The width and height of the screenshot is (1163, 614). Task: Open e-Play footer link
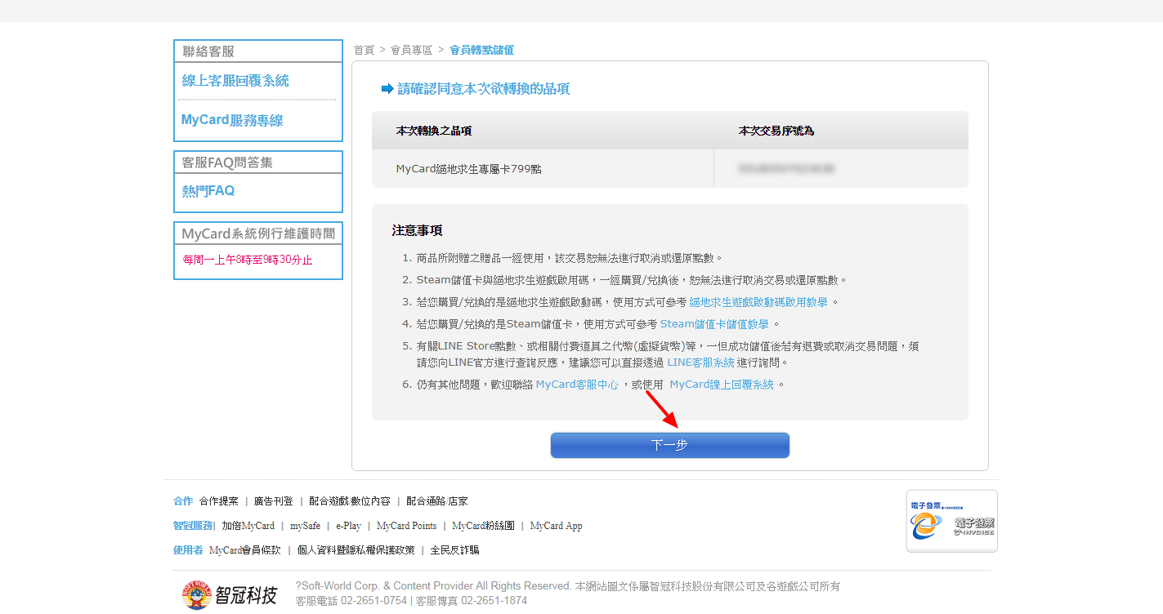tap(349, 526)
